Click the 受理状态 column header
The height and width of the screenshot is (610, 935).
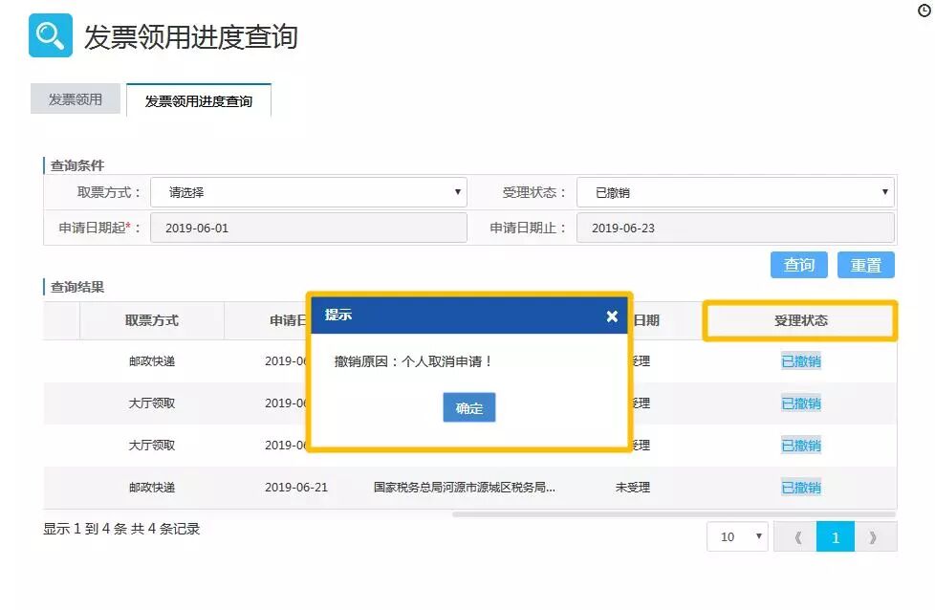(800, 320)
